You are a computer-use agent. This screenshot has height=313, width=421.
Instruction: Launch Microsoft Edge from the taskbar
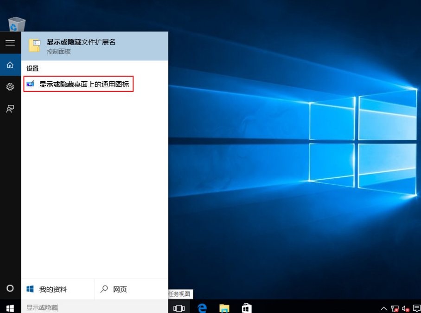(201, 307)
